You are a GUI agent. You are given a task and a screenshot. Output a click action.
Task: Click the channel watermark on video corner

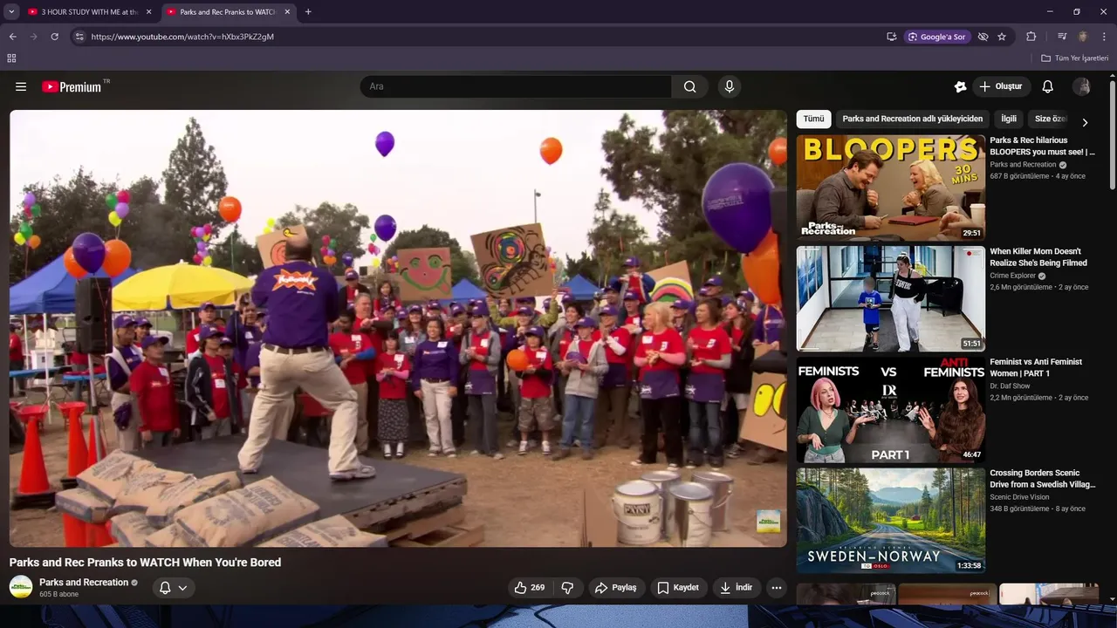768,521
